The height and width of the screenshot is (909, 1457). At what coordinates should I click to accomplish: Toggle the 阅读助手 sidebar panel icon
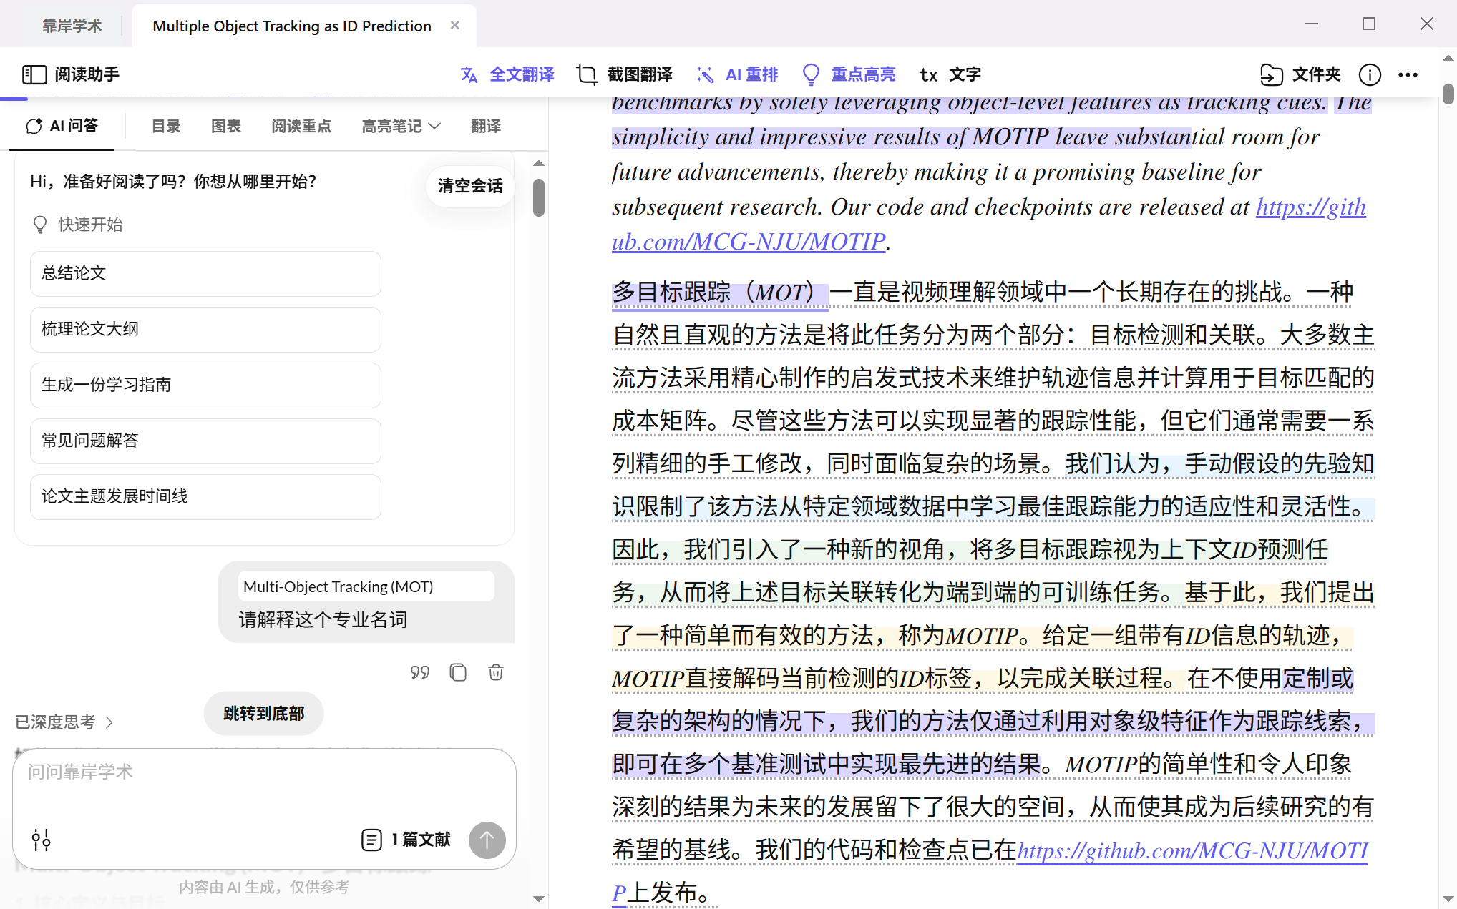coord(34,74)
